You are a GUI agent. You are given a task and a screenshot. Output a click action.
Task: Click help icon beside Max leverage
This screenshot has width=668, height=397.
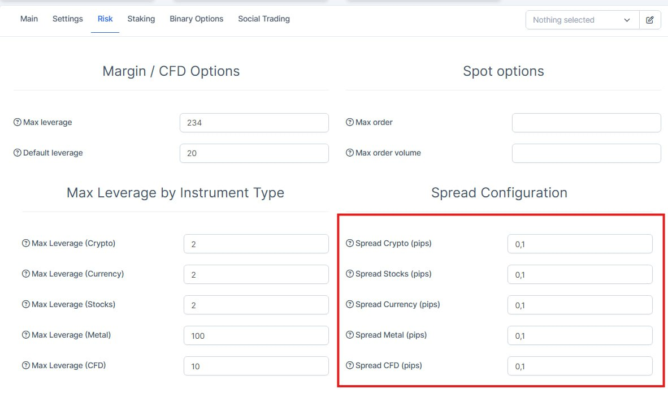tap(18, 122)
